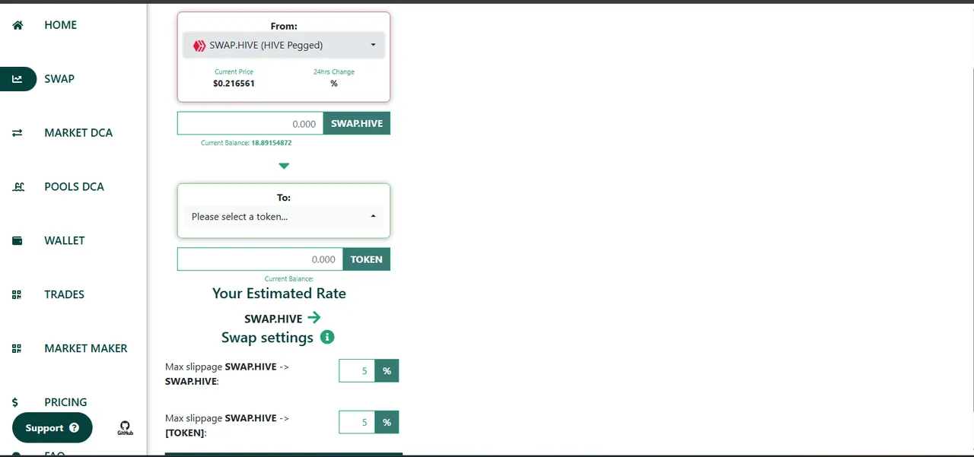Focus the SWAP.HIVE amount input field
Screen dimensions: 974x457
tap(250, 123)
